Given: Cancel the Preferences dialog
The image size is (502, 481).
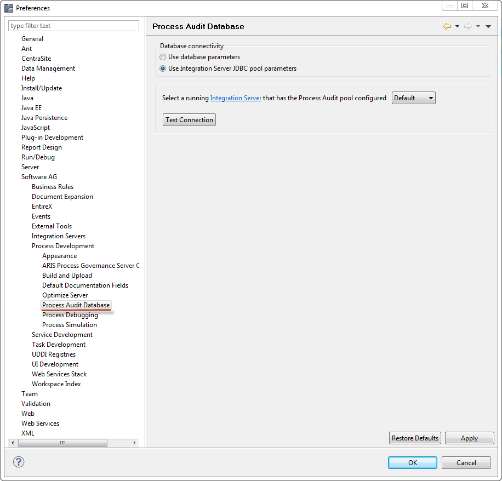Looking at the screenshot, I should pyautogui.click(x=466, y=462).
